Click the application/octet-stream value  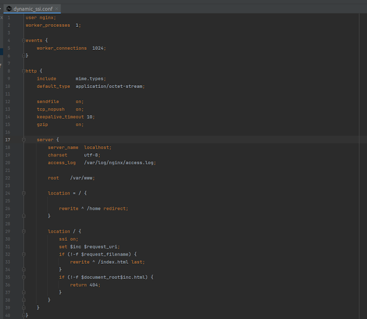click(x=110, y=86)
